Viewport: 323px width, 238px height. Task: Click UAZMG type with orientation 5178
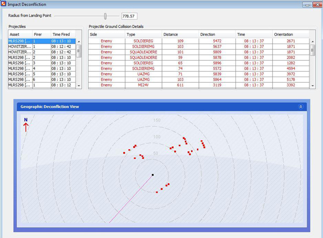pyautogui.click(x=143, y=80)
